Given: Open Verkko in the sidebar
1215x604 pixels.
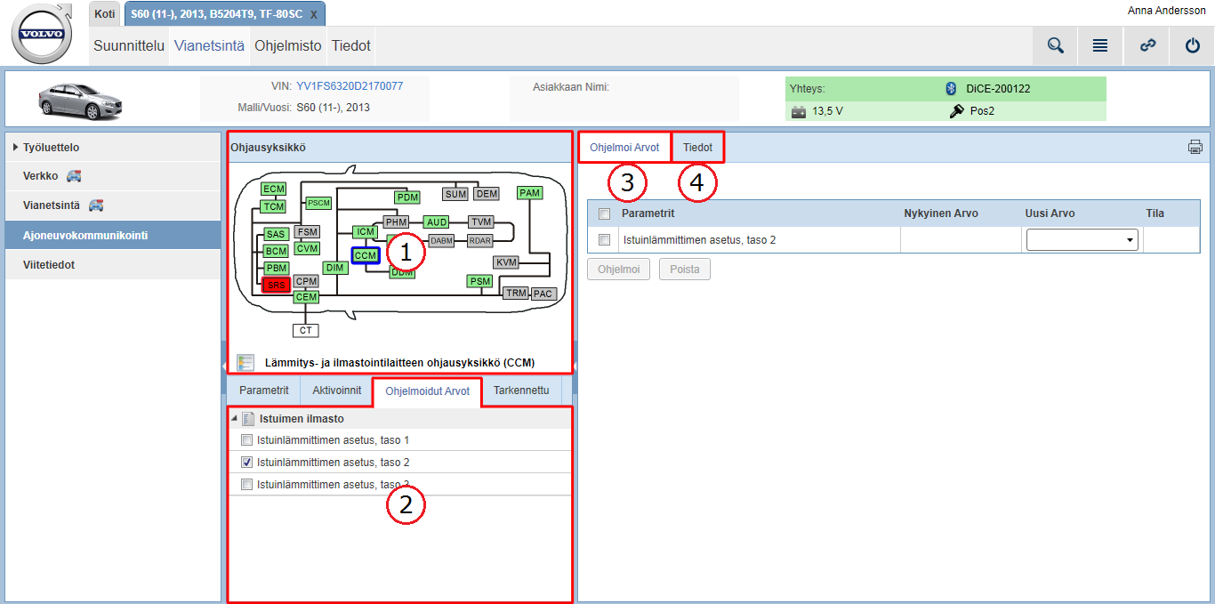Looking at the screenshot, I should point(113,176).
